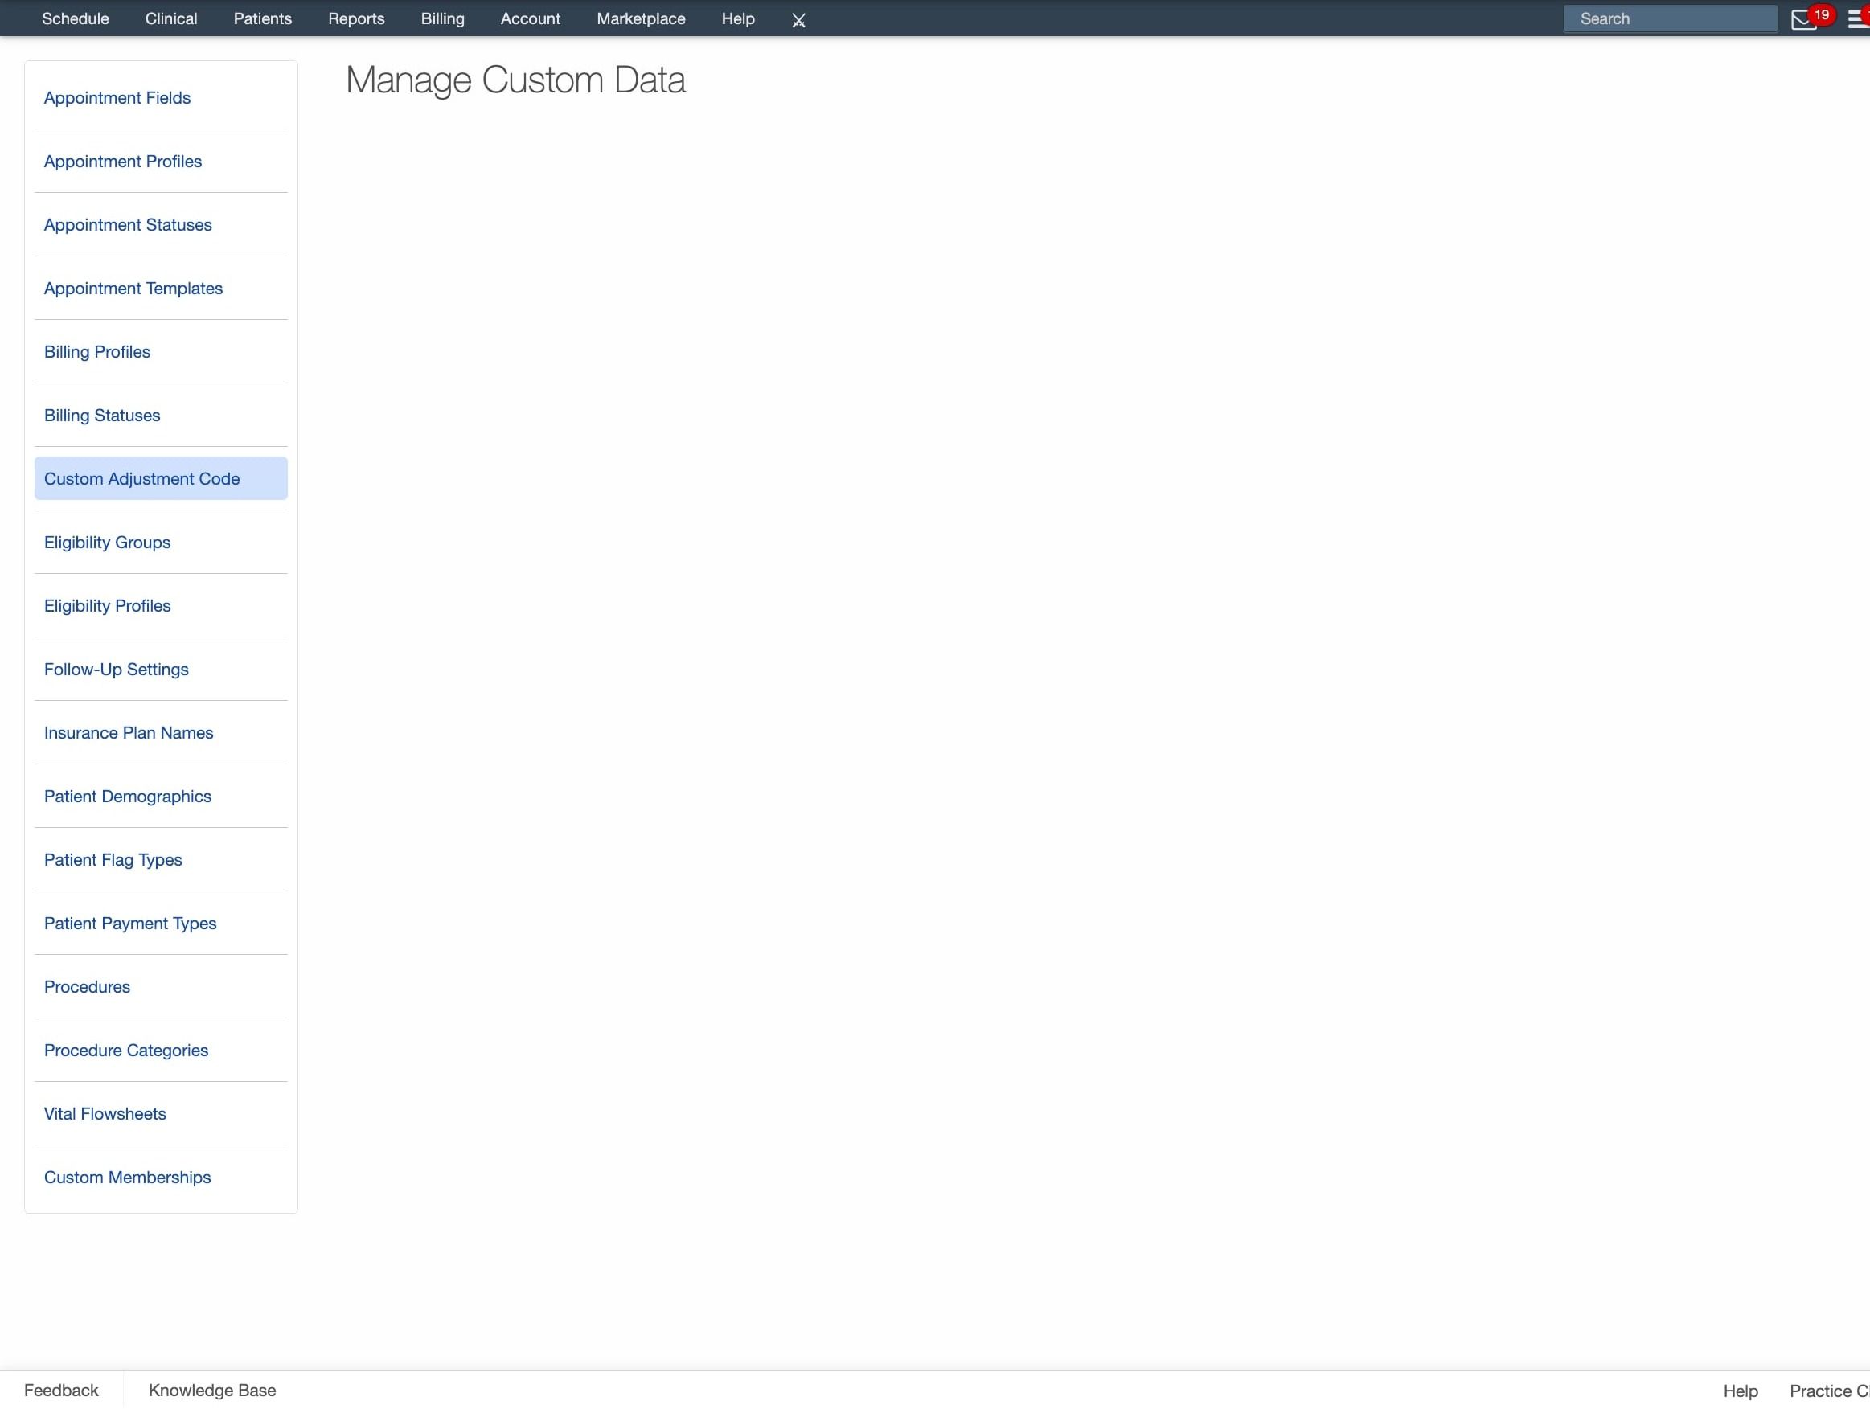
Task: Select Insurance Plan Names in sidebar
Action: [161, 733]
